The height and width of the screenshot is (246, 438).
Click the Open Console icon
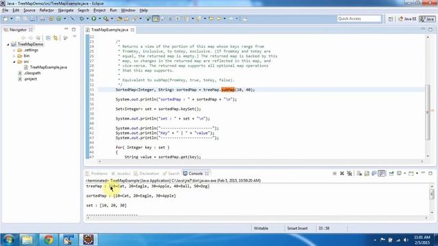pos(411,174)
